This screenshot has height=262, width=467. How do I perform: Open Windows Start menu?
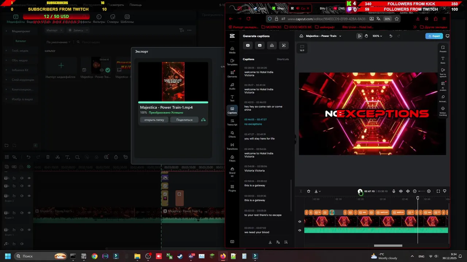pos(8,256)
